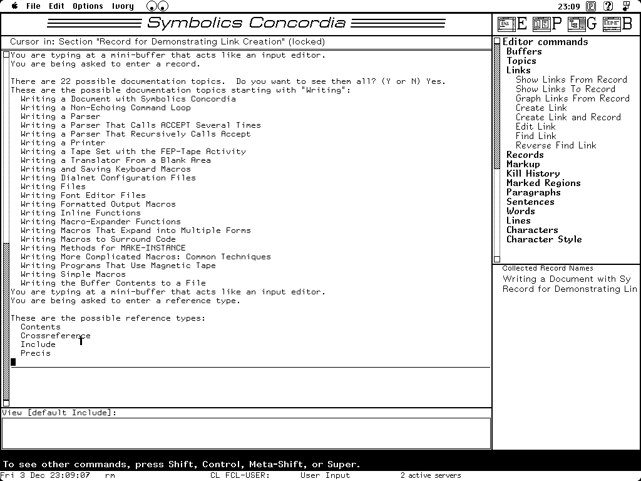641x481 pixels.
Task: Choose topic 'Writing Methods for MAKE-INSTANCE'
Action: [x=103, y=248]
